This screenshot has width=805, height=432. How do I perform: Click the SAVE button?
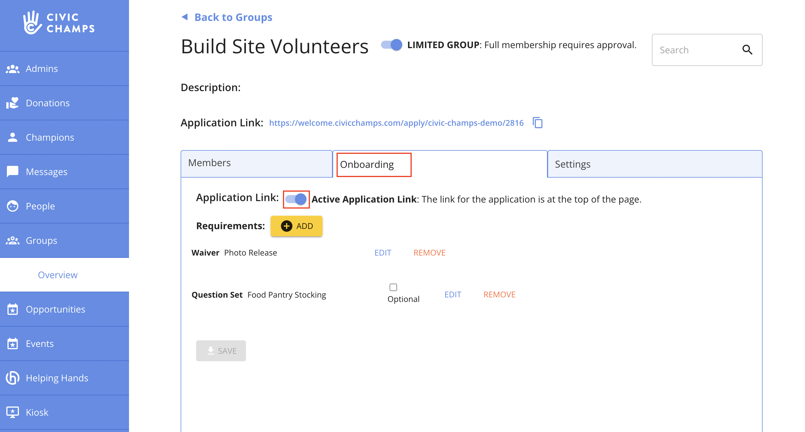[221, 351]
